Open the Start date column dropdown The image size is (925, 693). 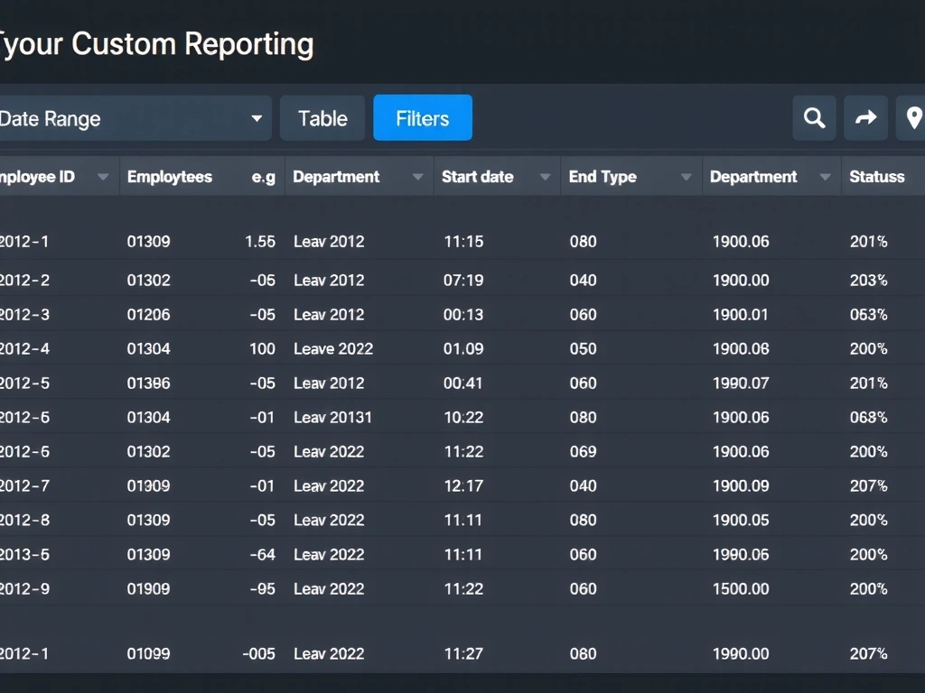click(x=545, y=176)
